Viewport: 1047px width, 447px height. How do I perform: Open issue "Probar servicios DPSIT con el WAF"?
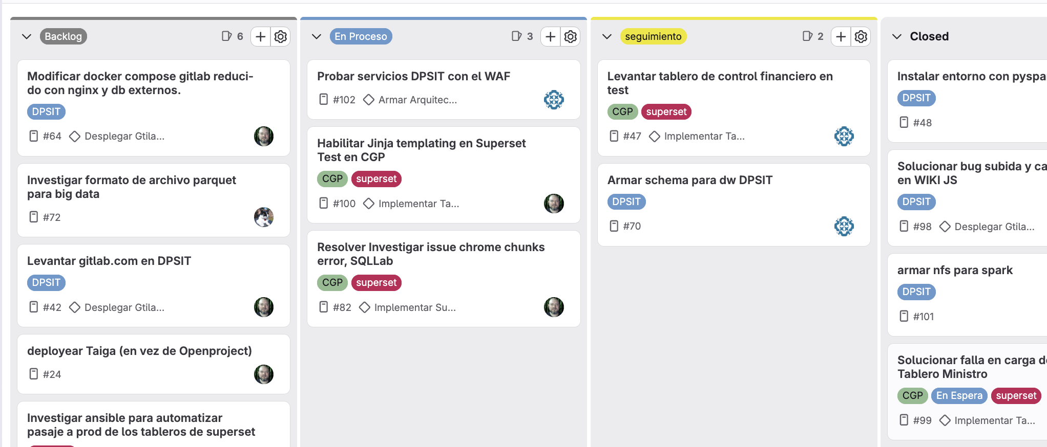pos(413,77)
